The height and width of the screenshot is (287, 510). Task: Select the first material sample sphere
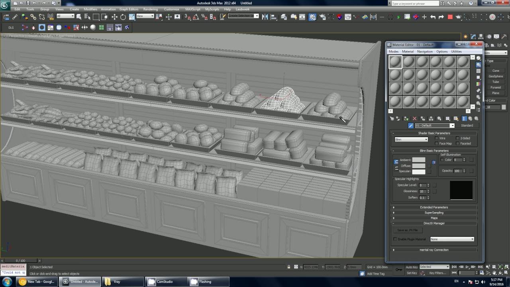pos(395,62)
